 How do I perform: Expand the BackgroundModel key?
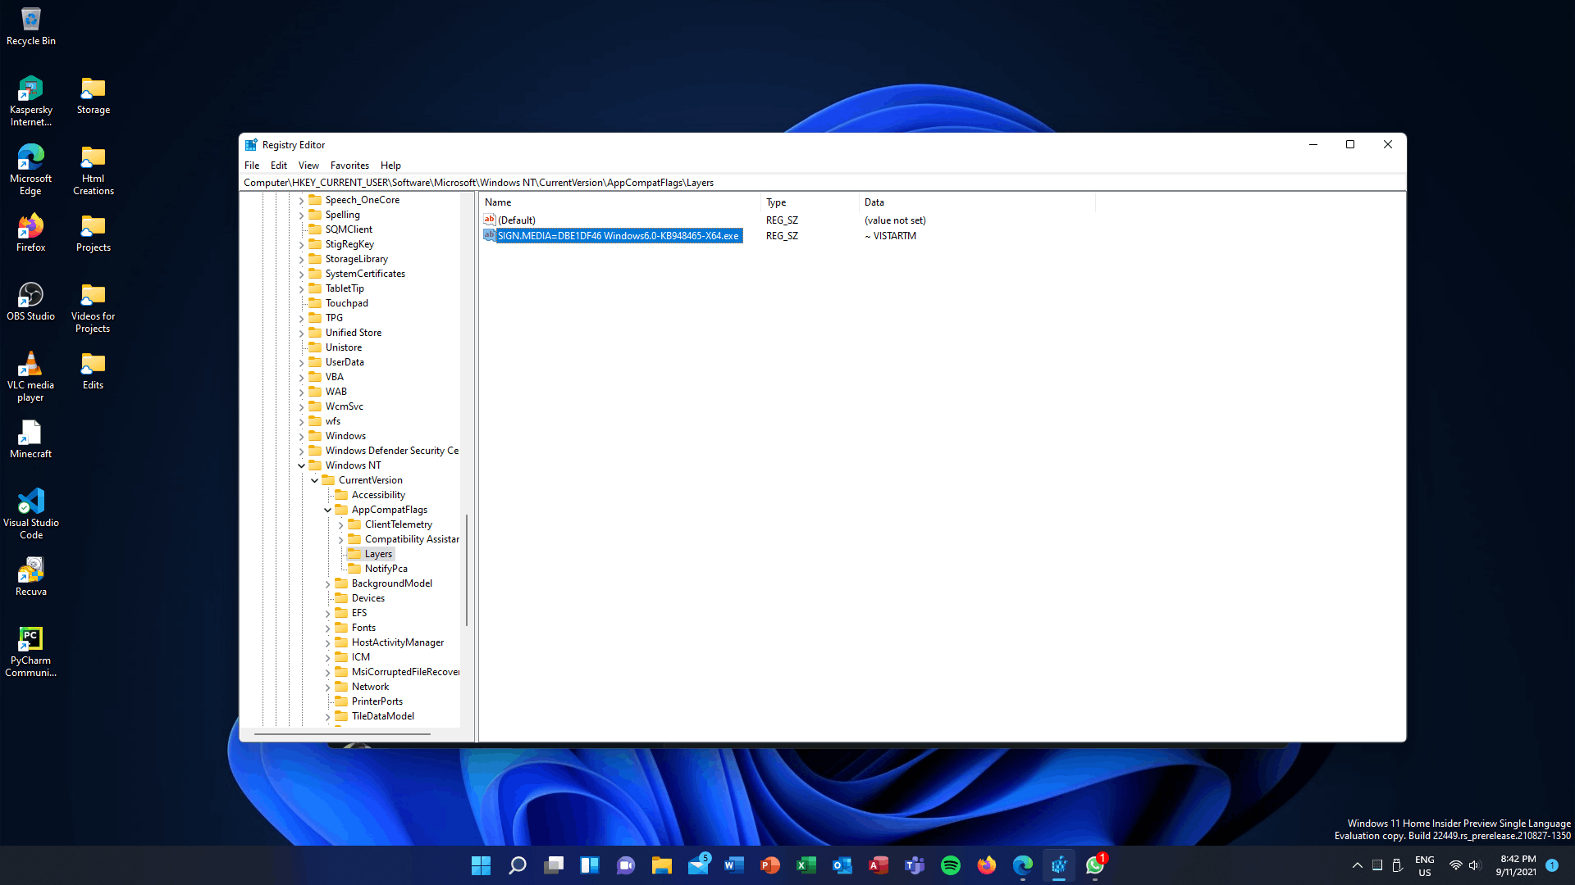pyautogui.click(x=327, y=583)
